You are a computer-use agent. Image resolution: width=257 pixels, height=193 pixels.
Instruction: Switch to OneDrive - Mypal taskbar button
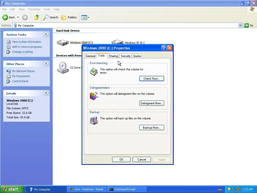[x=87, y=189]
